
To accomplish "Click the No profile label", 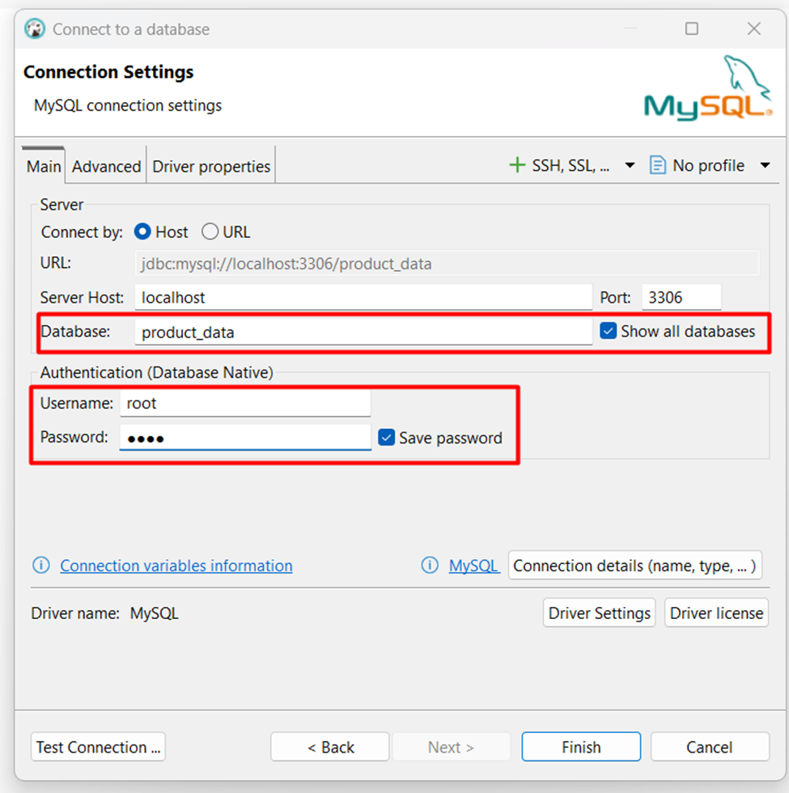I will [x=708, y=165].
